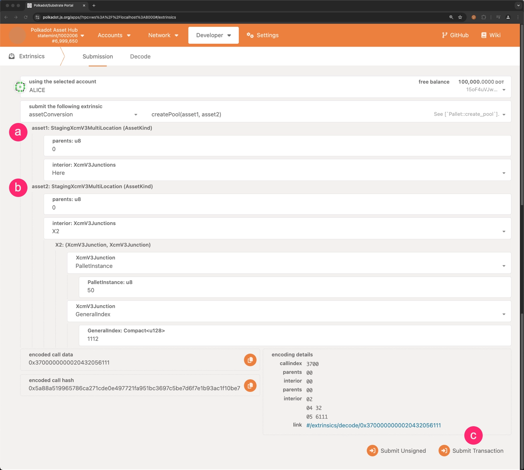Reload the browser page
This screenshot has width=524, height=470.
26,17
